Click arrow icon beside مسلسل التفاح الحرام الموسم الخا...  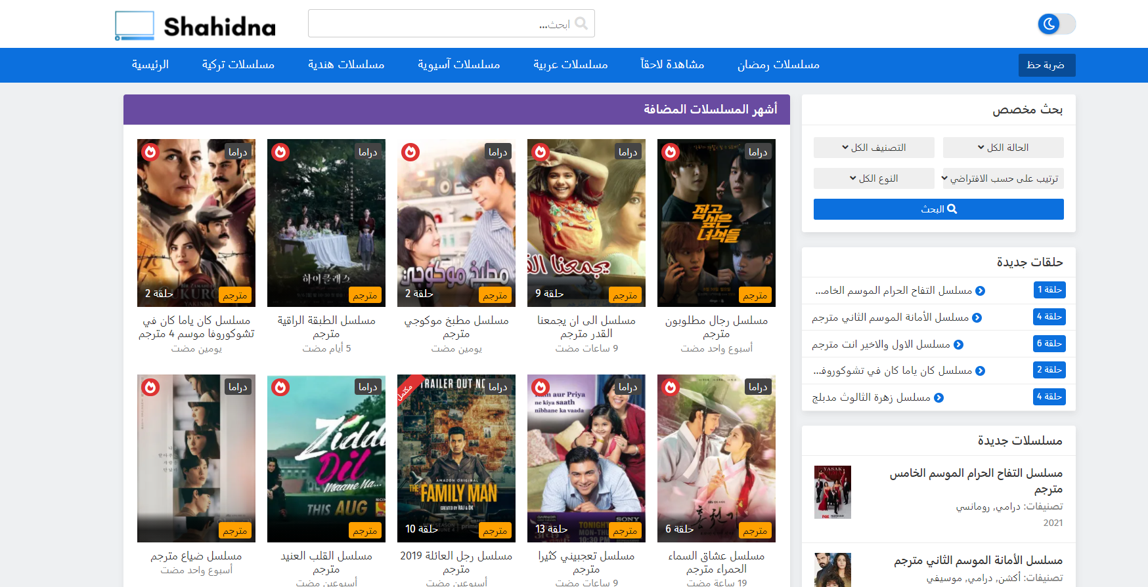pyautogui.click(x=980, y=291)
